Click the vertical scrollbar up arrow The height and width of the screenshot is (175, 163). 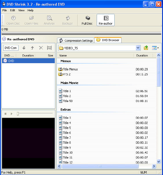159,55
